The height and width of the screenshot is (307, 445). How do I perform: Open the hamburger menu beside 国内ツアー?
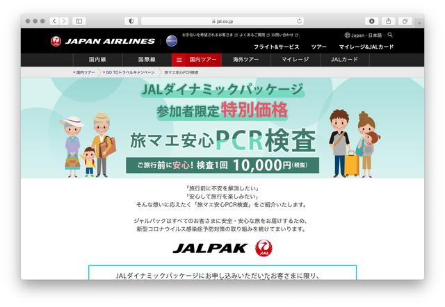pyautogui.click(x=179, y=60)
